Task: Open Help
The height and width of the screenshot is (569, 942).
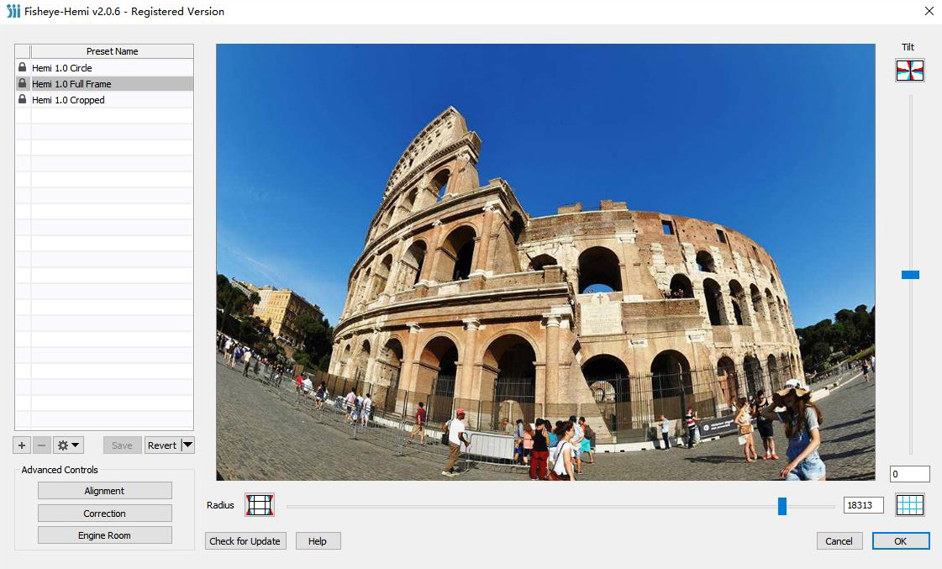Action: point(318,540)
